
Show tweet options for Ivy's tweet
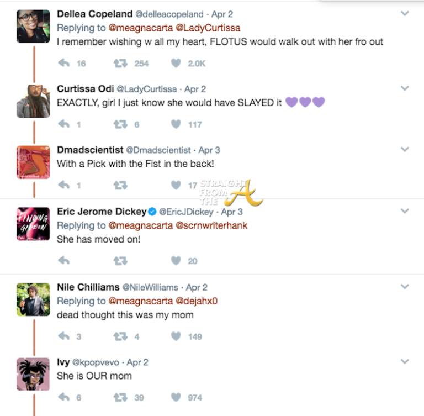point(405,362)
